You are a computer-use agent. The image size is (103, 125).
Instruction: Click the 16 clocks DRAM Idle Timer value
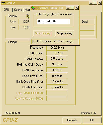coord(57,87)
